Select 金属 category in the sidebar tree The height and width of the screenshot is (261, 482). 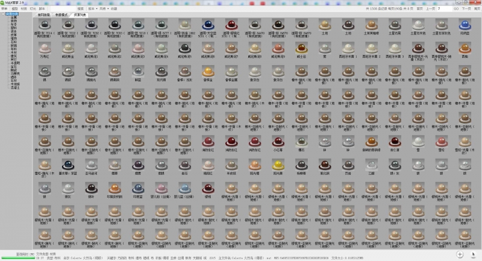pyautogui.click(x=13, y=17)
